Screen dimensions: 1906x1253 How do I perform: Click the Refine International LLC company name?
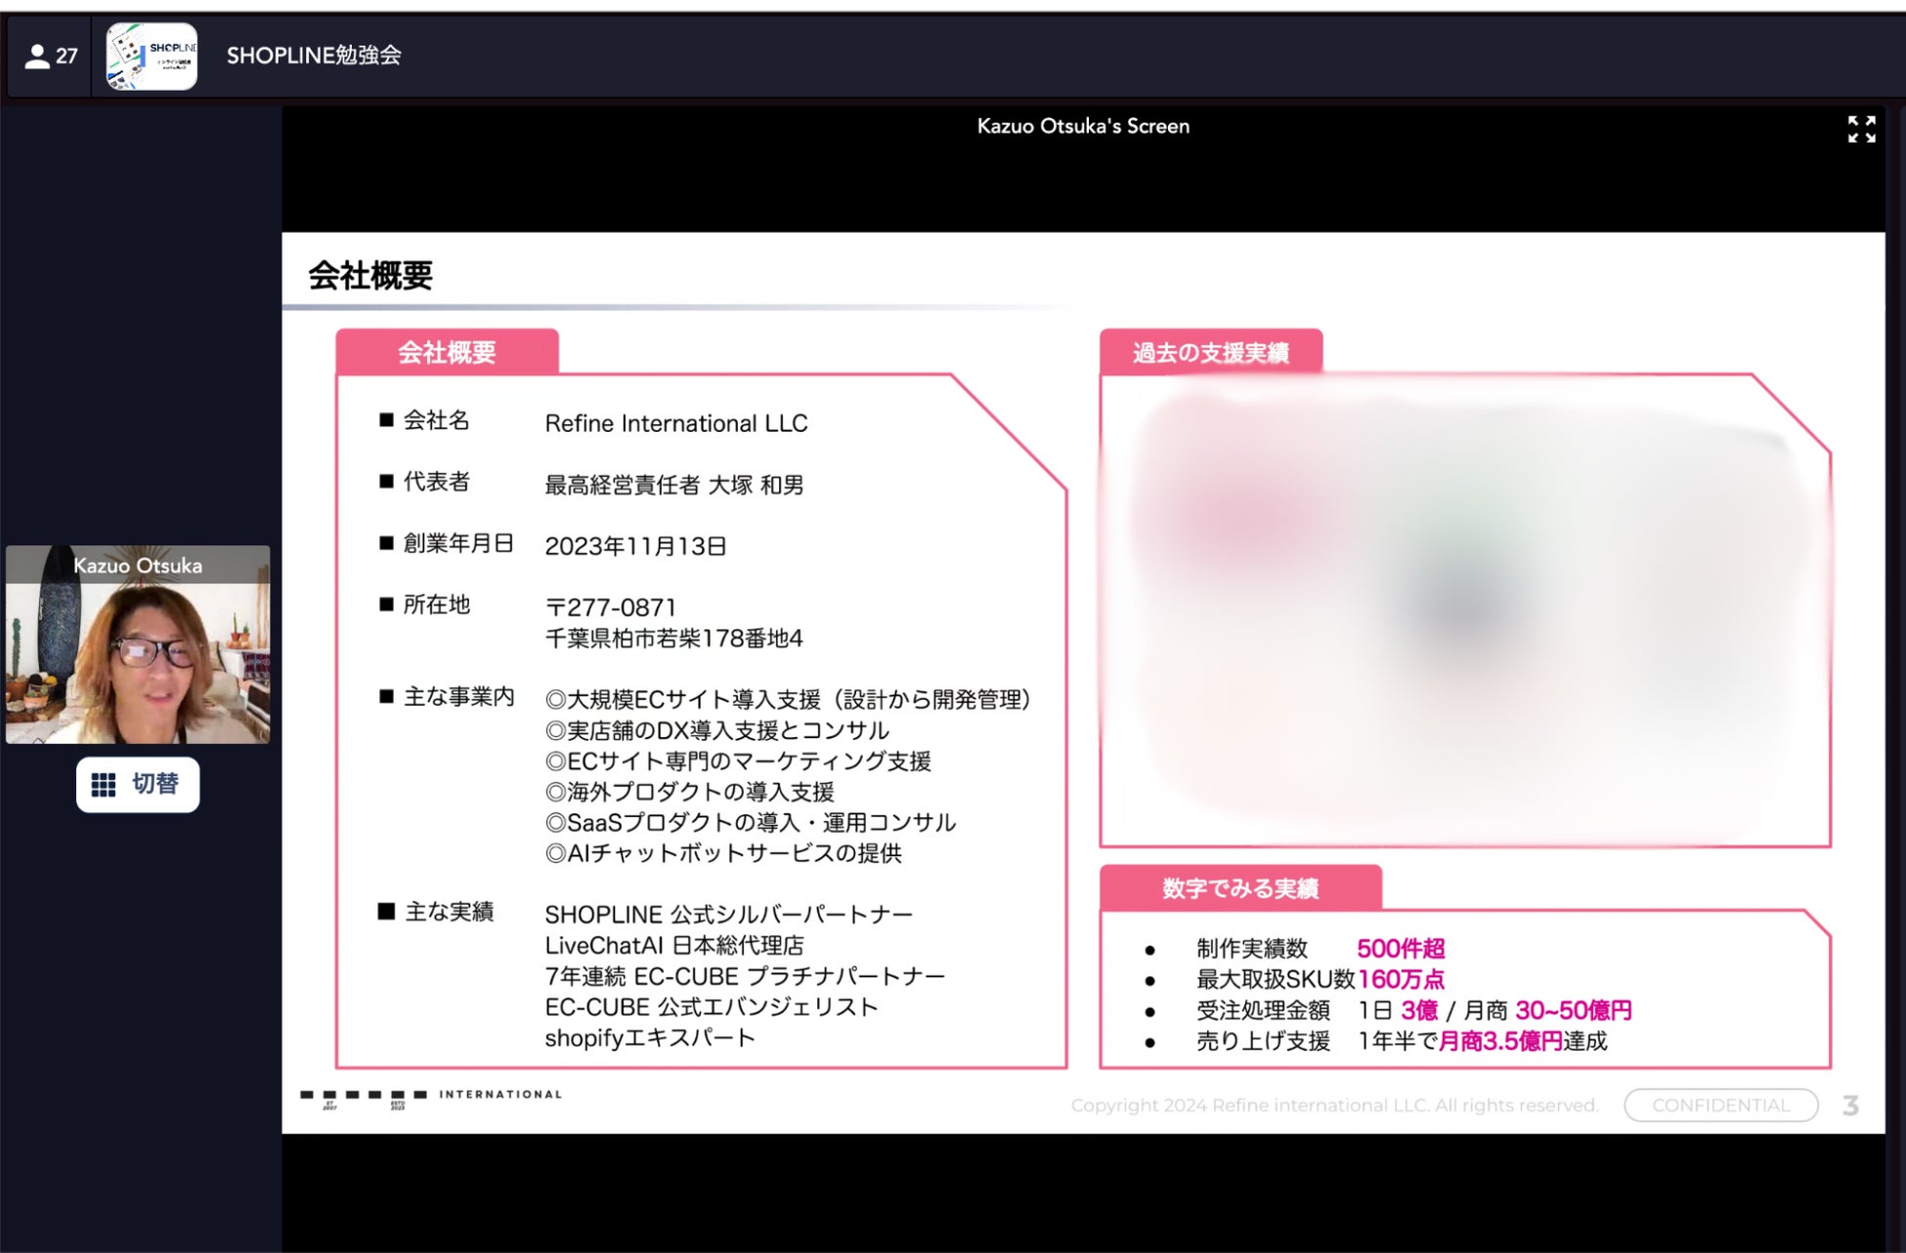pos(675,423)
